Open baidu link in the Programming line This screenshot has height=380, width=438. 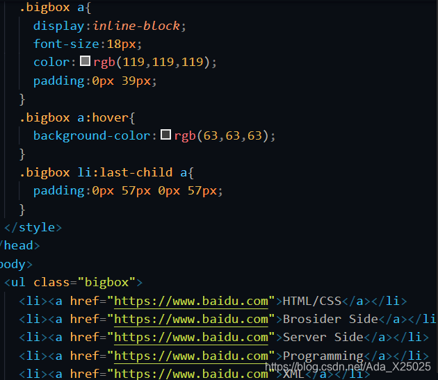tap(191, 356)
